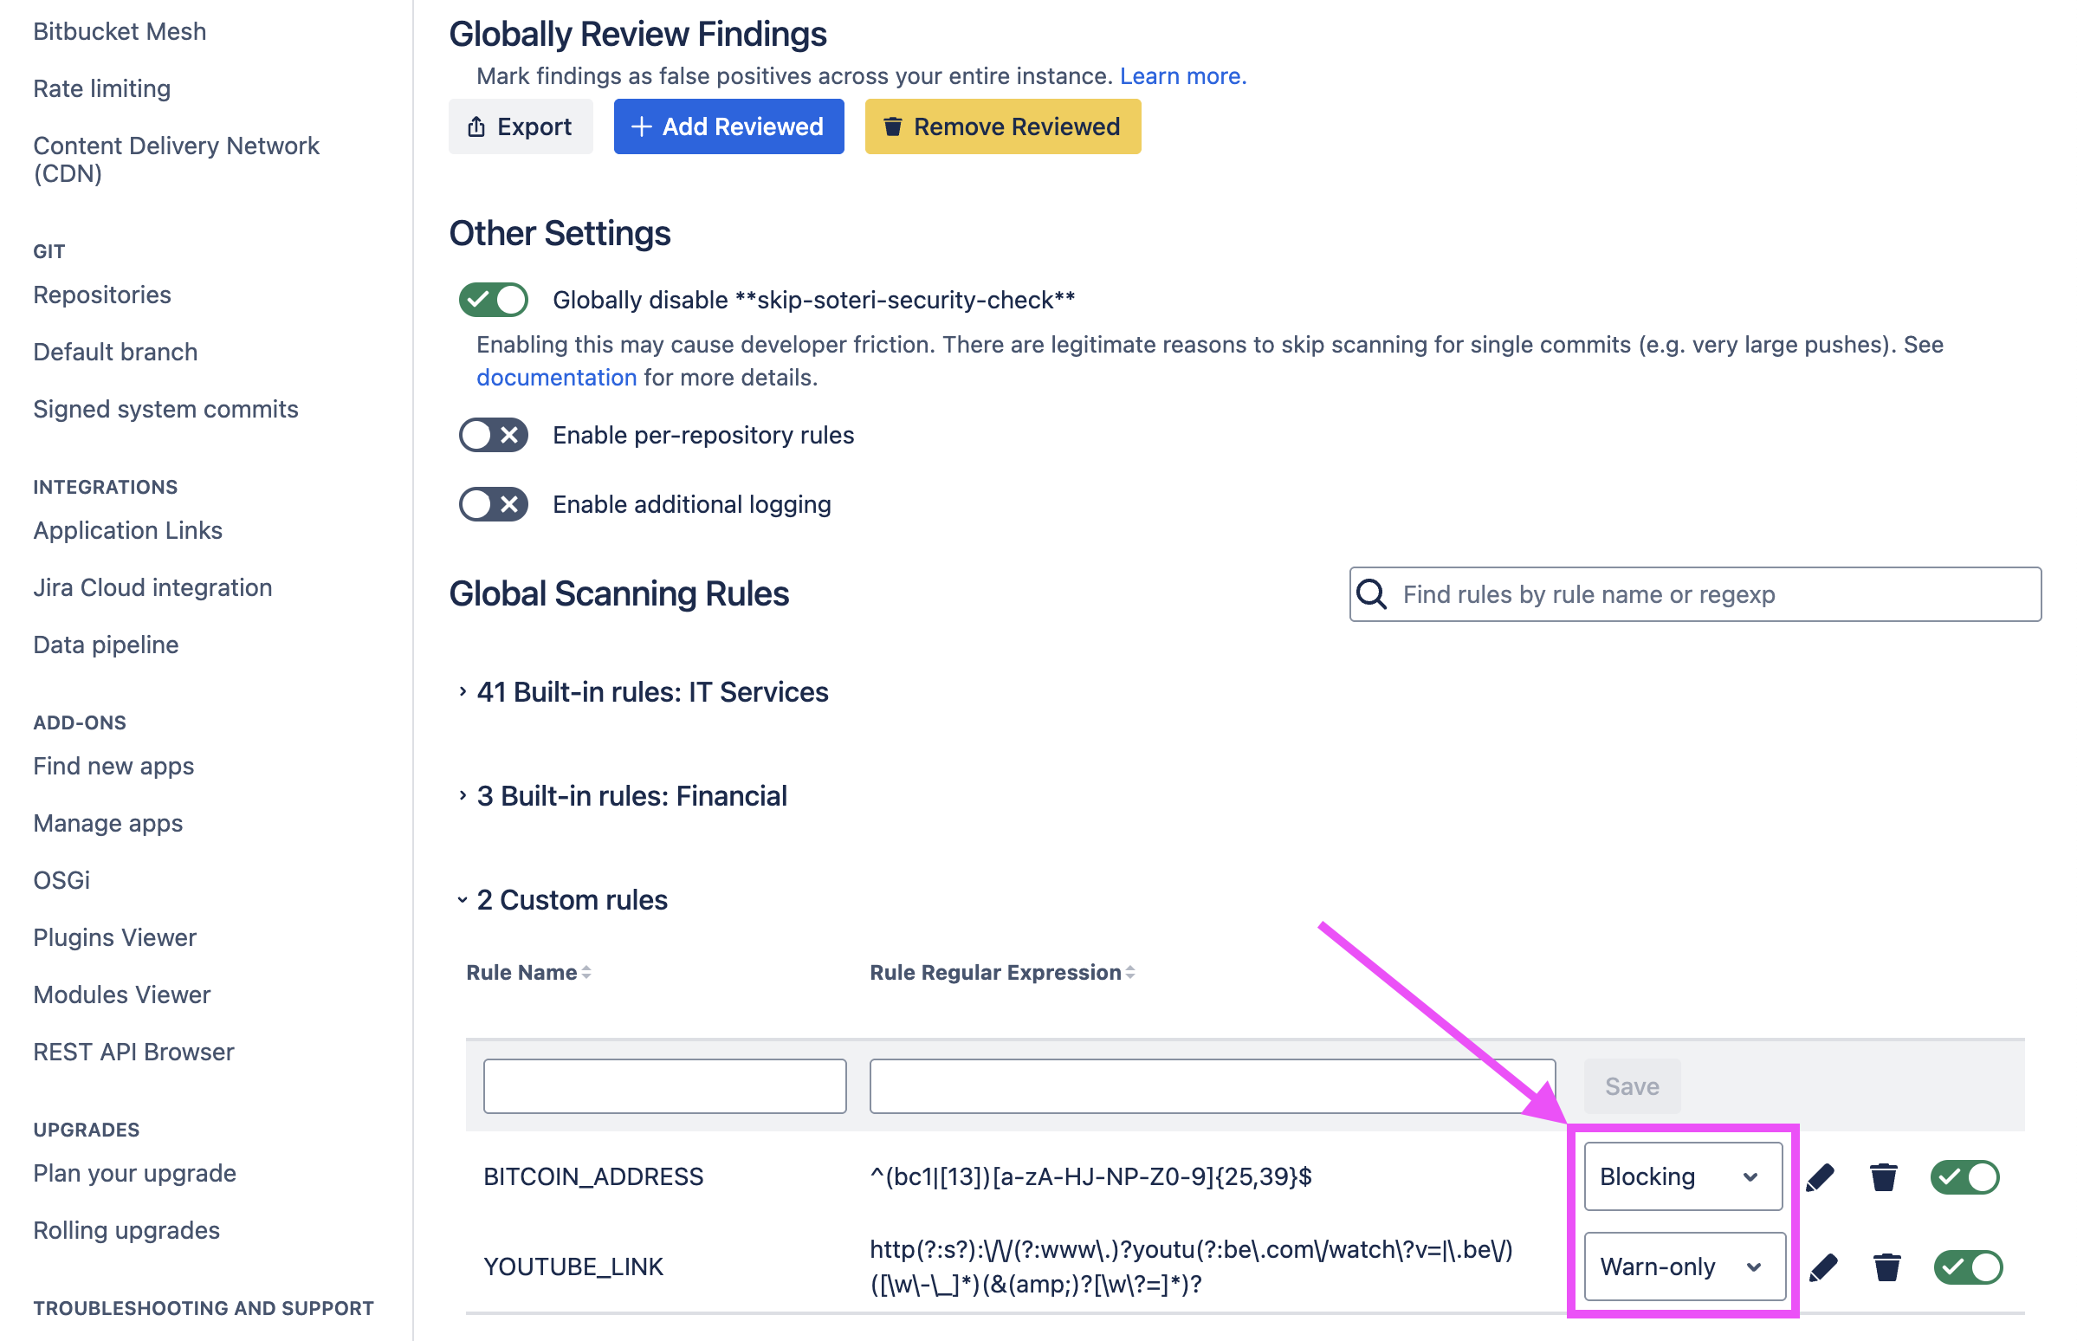The image size is (2077, 1341).
Task: Enable additional logging toggle
Action: 494,505
